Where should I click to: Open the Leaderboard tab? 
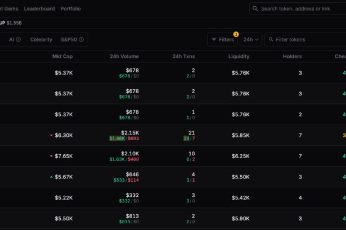click(39, 8)
